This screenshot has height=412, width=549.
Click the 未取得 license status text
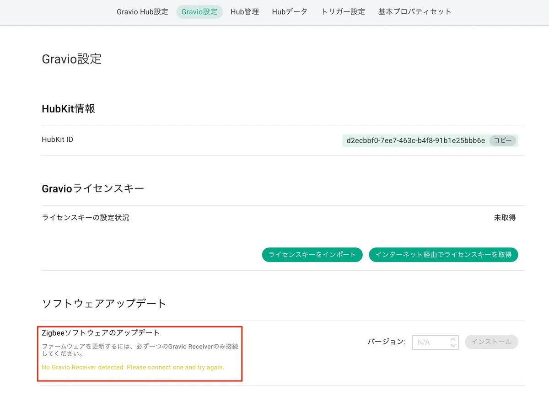point(505,218)
